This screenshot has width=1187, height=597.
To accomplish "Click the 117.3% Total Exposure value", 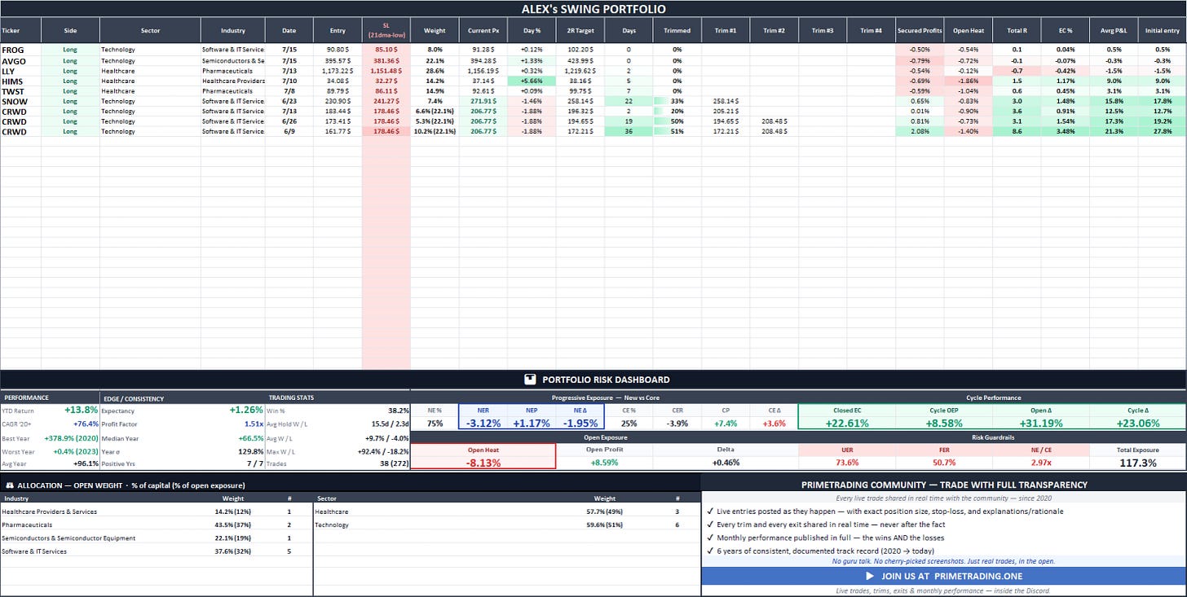I will tap(1137, 463).
